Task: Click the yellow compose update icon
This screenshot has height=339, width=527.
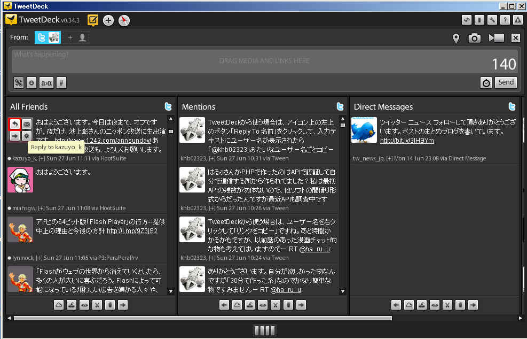Action: coord(93,20)
